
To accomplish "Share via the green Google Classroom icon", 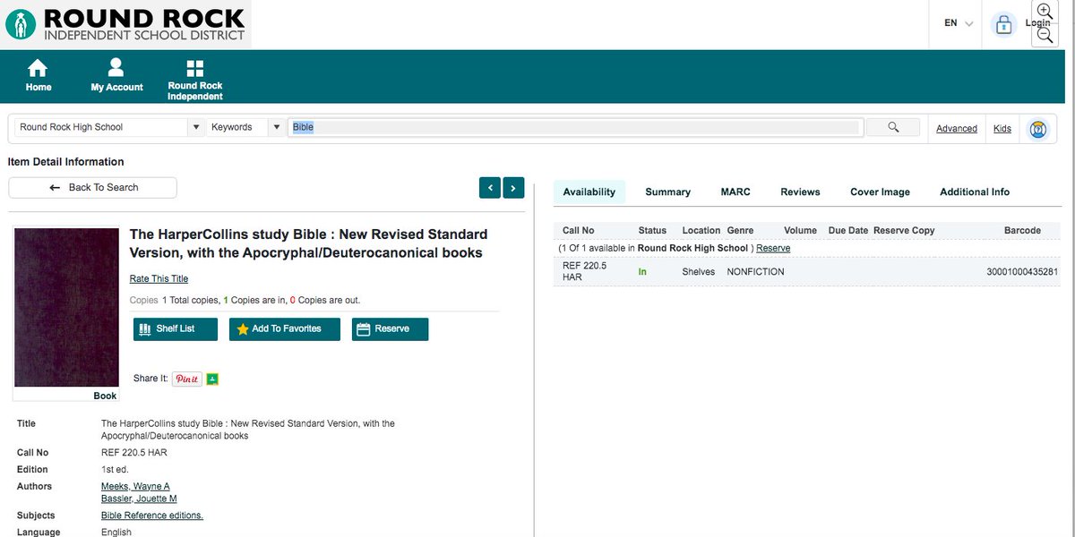I will click(x=213, y=379).
